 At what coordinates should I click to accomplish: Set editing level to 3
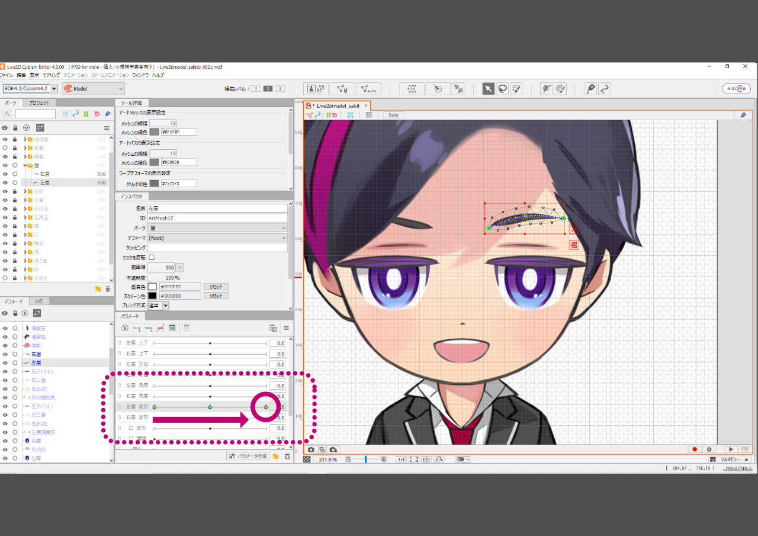[x=280, y=89]
